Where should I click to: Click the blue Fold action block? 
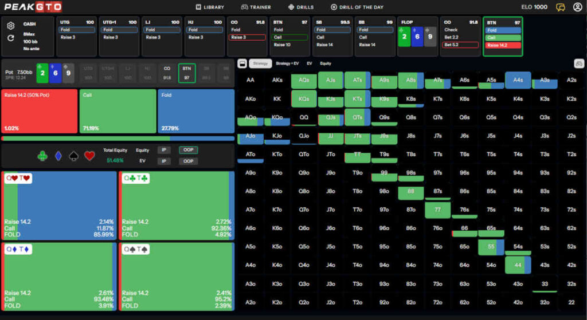pos(196,111)
